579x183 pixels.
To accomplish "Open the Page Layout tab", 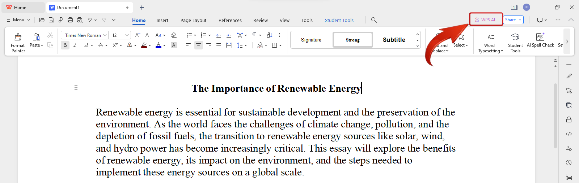I will point(193,21).
